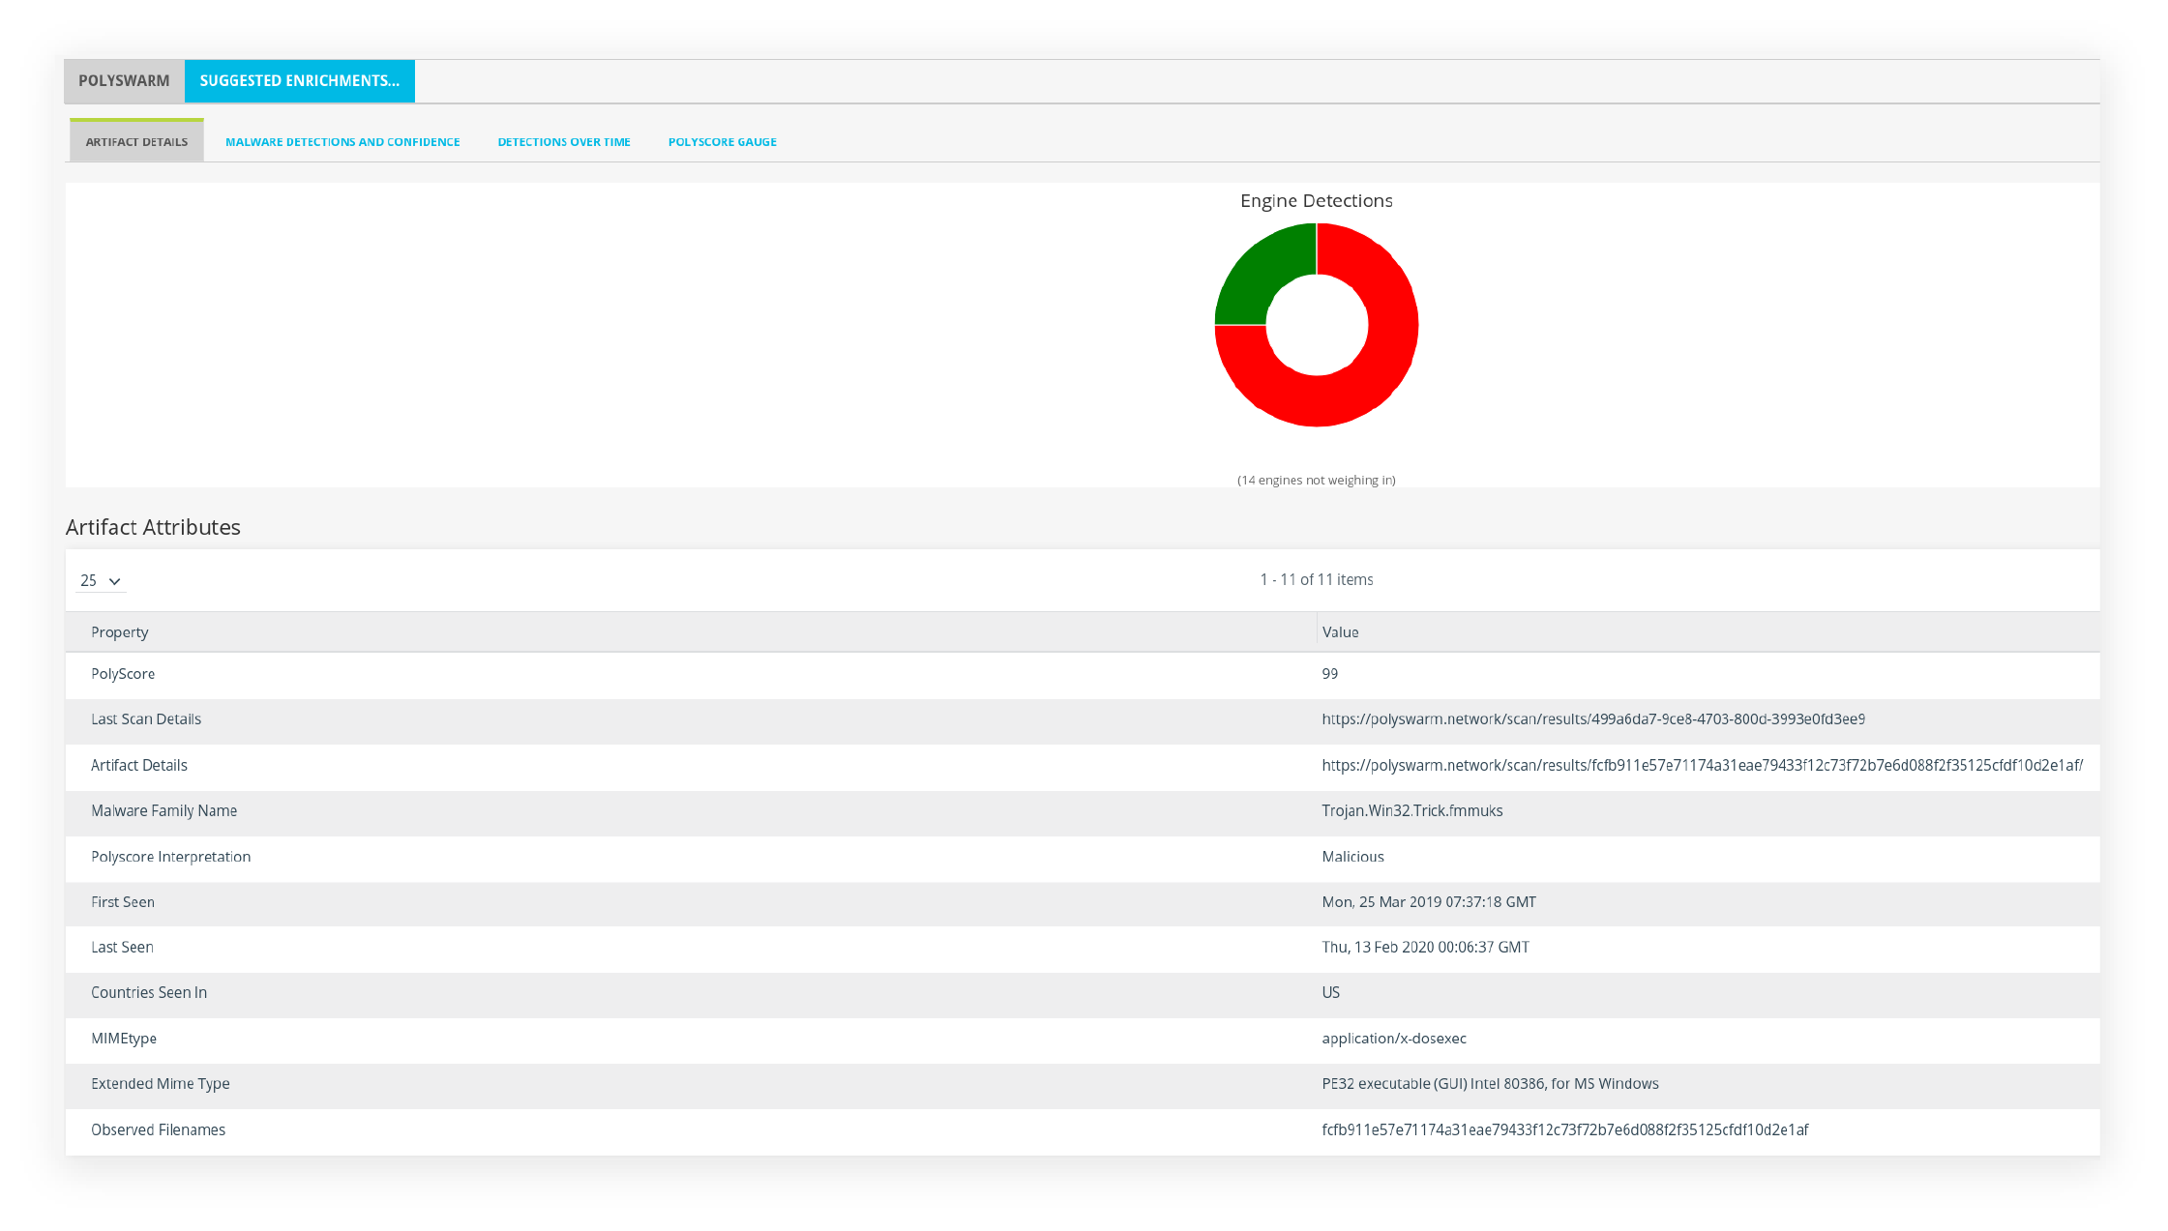Open the PolySwarm top tab

click(x=124, y=81)
